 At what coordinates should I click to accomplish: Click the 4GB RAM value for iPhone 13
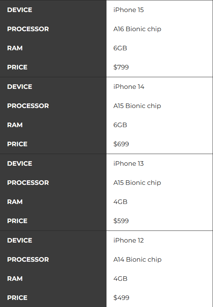[120, 202]
